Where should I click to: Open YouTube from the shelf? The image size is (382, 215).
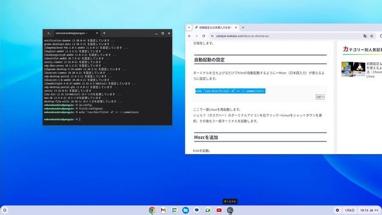(219, 210)
